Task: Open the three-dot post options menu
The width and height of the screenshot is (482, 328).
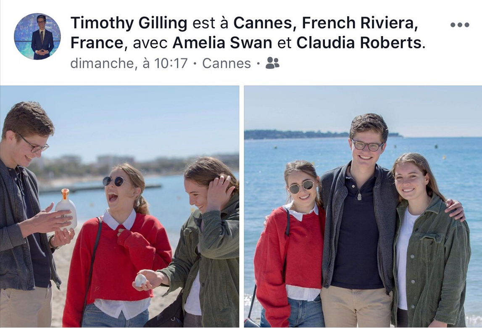Action: [x=460, y=25]
